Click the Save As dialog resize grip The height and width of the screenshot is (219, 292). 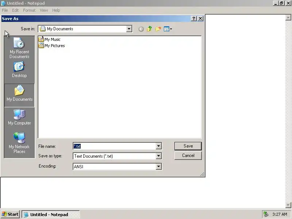(202, 174)
